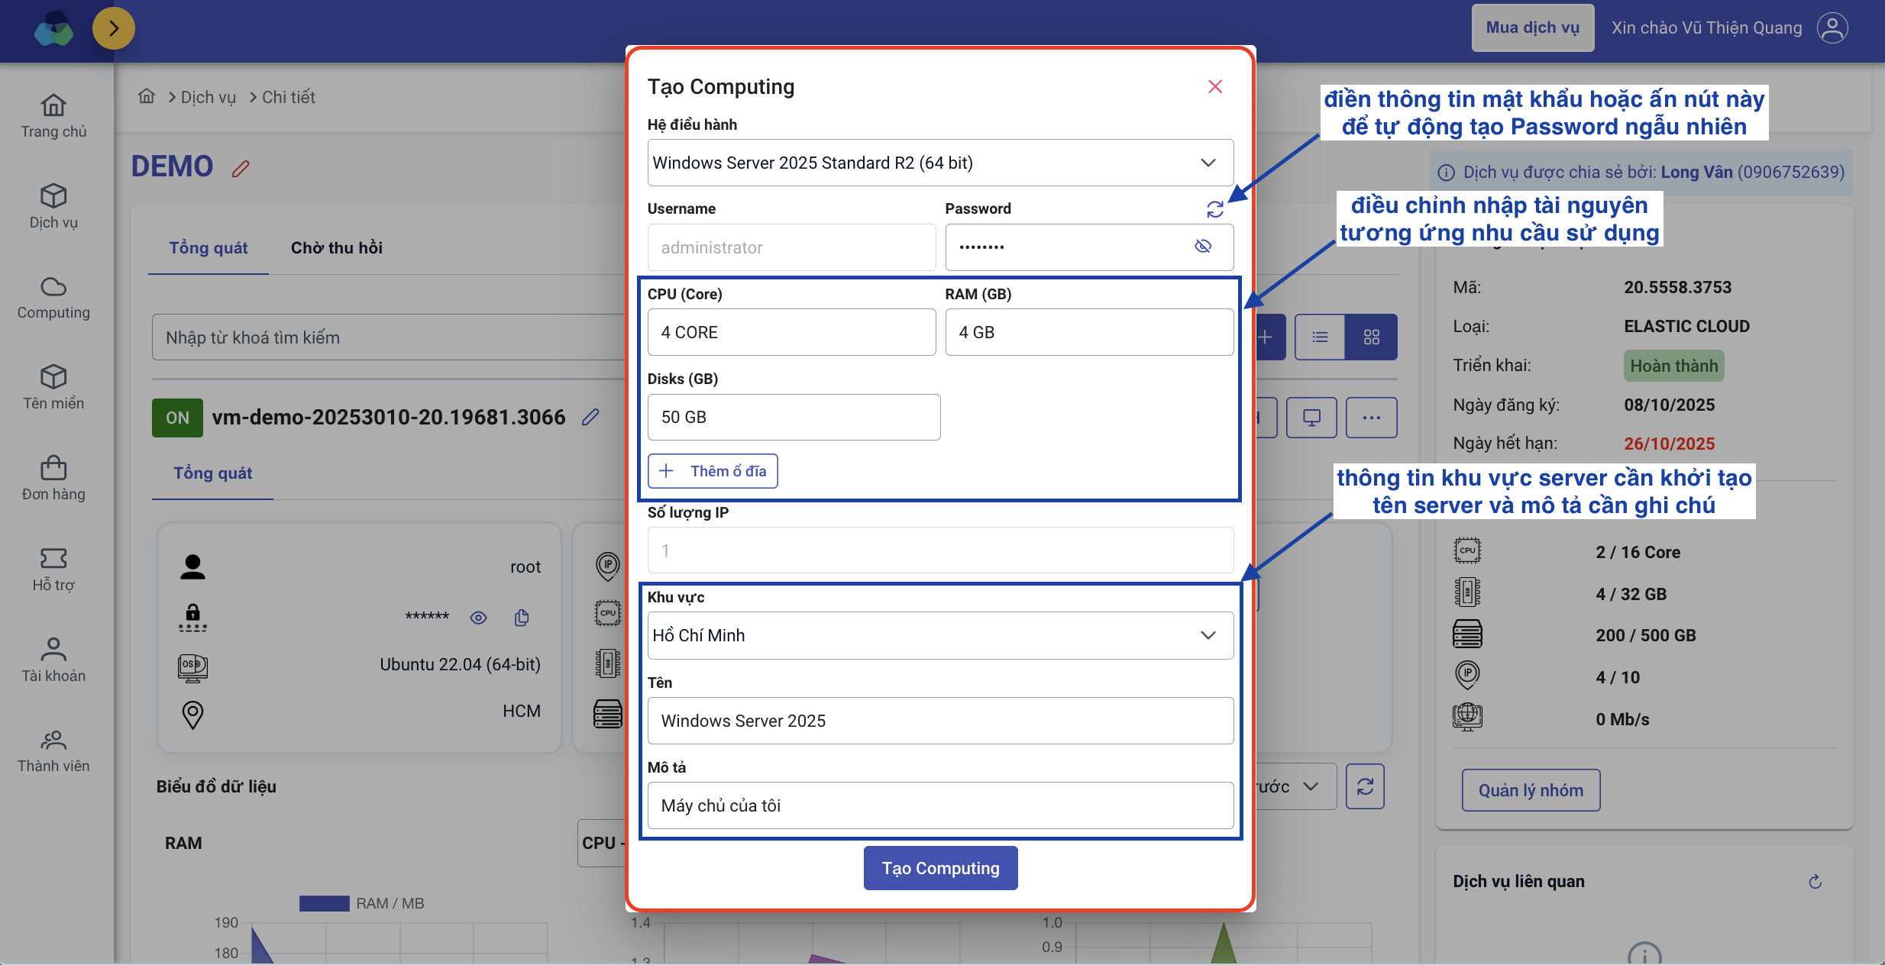The image size is (1885, 965).
Task: Expand sidebar with yellow chevron button
Action: pyautogui.click(x=114, y=28)
